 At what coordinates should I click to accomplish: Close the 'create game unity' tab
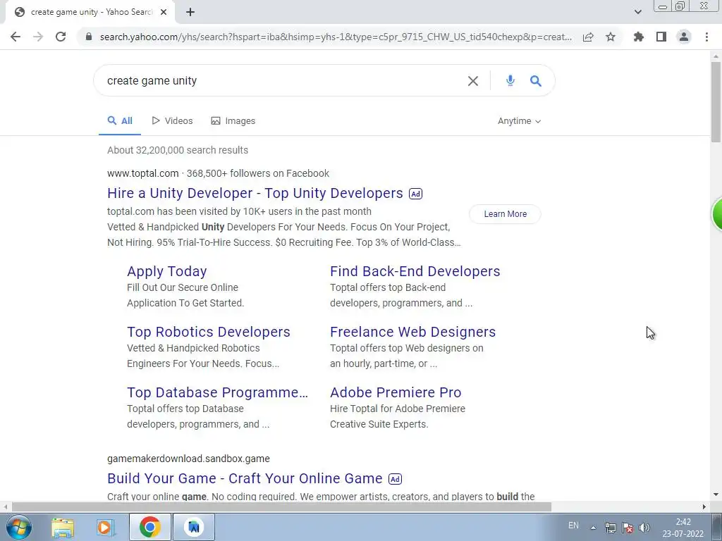coord(164,12)
